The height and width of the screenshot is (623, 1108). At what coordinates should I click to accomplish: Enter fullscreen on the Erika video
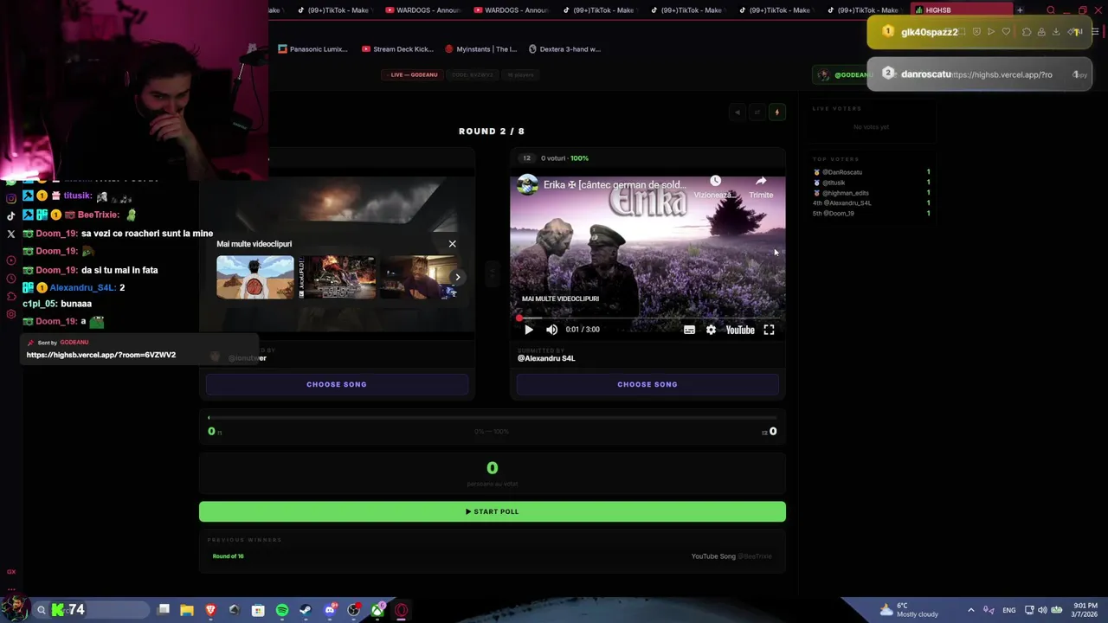[769, 330]
